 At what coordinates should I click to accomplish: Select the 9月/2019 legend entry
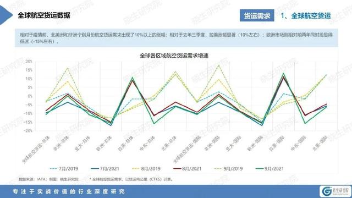pyautogui.click(x=229, y=169)
